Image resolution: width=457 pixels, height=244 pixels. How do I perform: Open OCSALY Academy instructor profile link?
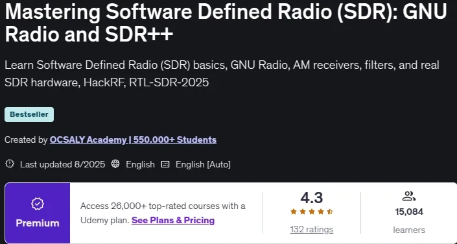(133, 140)
